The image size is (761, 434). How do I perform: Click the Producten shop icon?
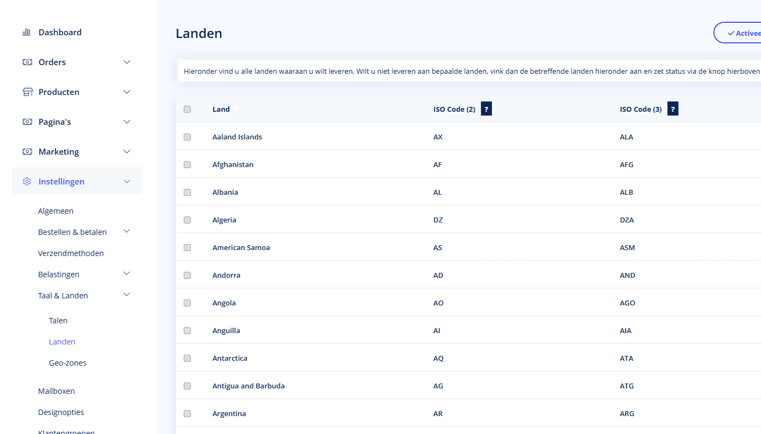[x=27, y=92]
